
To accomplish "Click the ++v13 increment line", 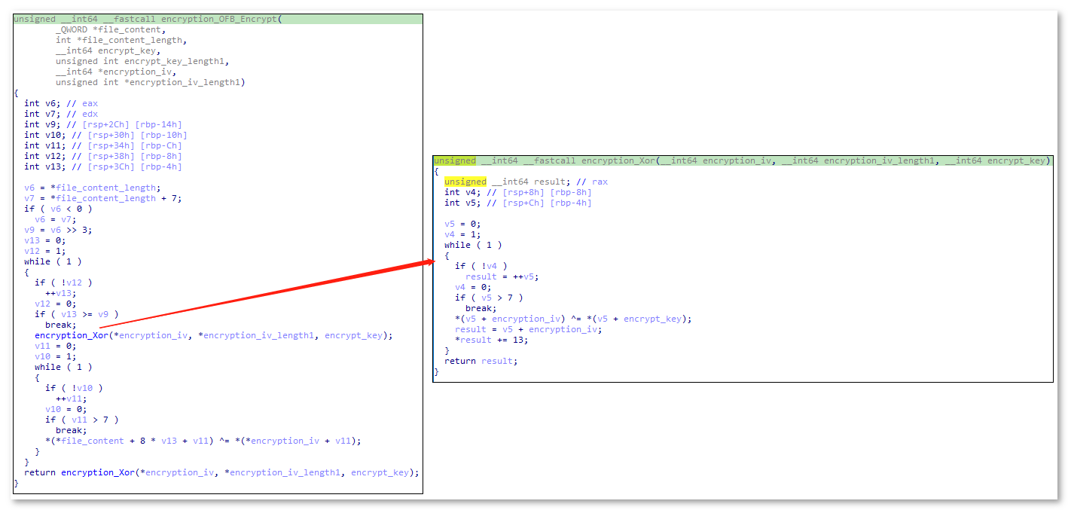I will tap(59, 293).
